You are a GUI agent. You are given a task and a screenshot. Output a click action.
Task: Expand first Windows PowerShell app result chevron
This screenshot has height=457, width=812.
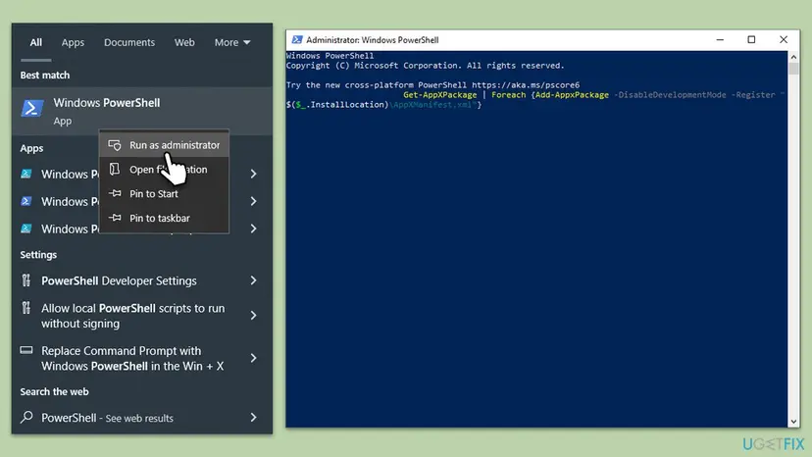(x=253, y=174)
